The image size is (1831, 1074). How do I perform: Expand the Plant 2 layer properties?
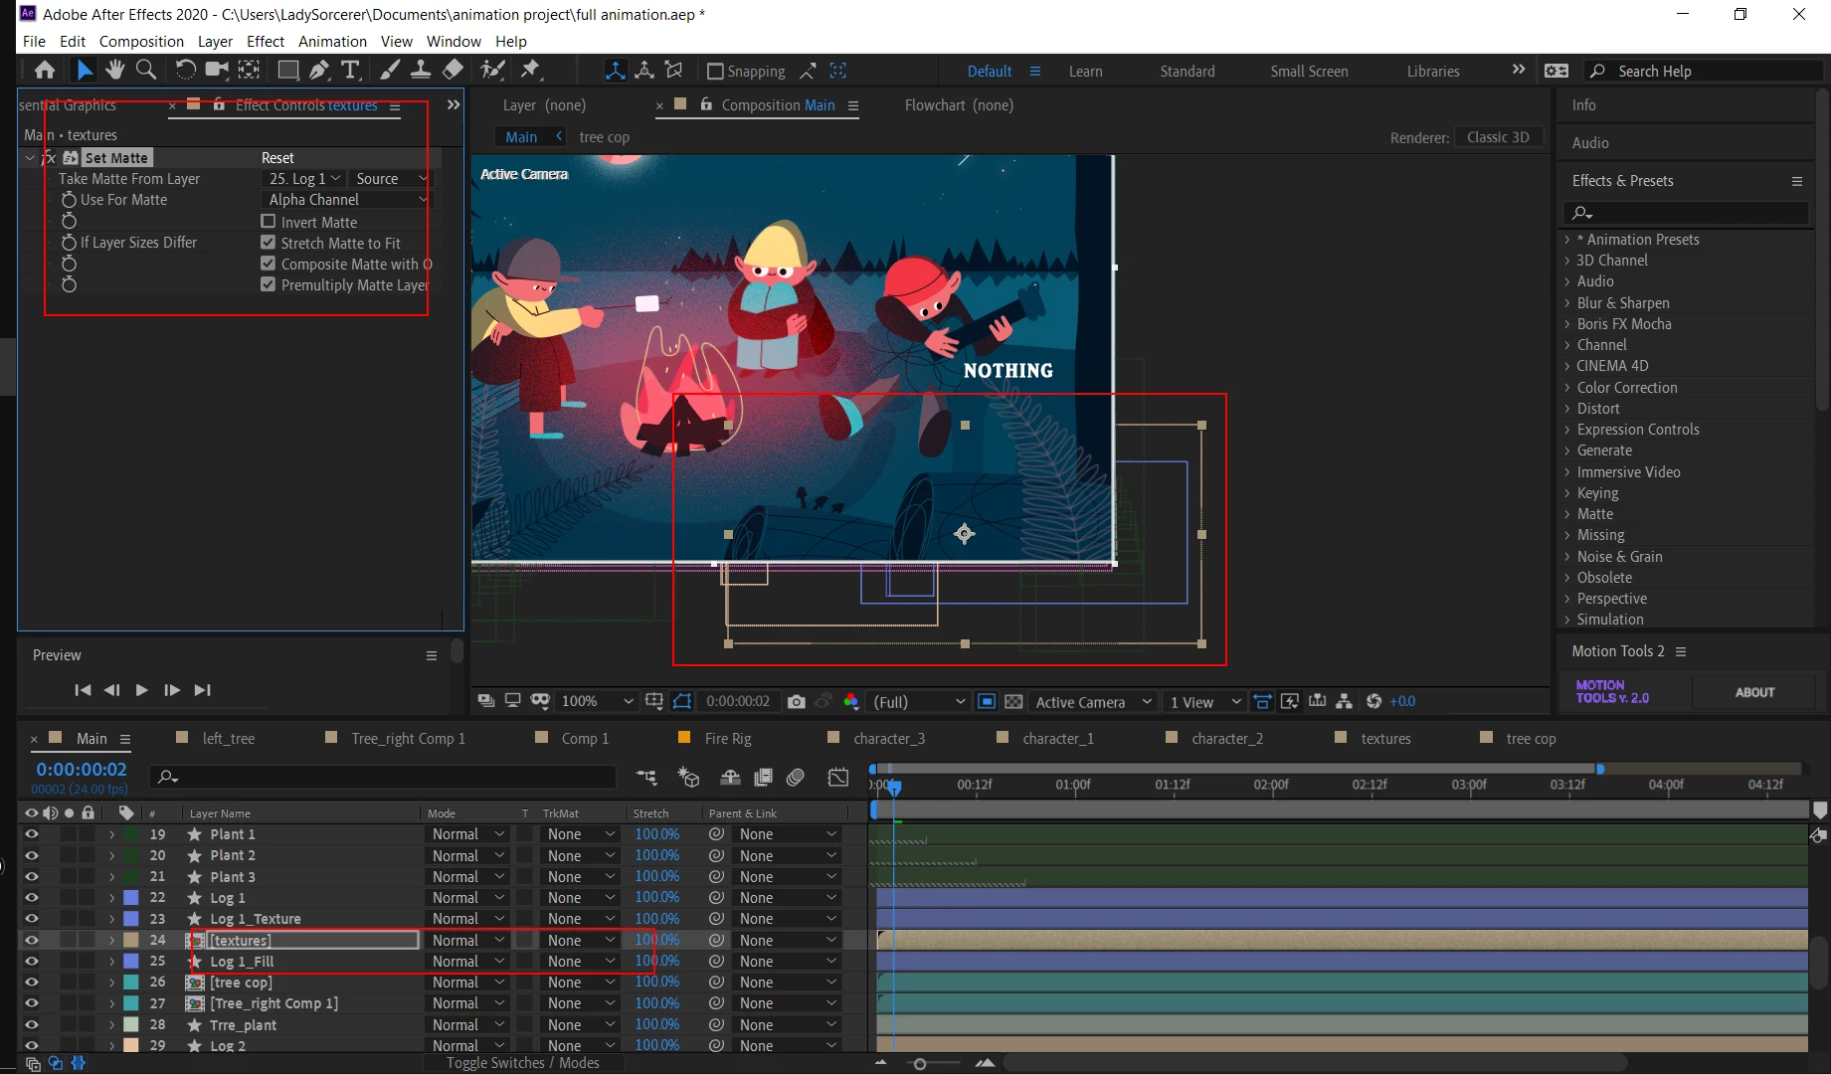tap(112, 855)
